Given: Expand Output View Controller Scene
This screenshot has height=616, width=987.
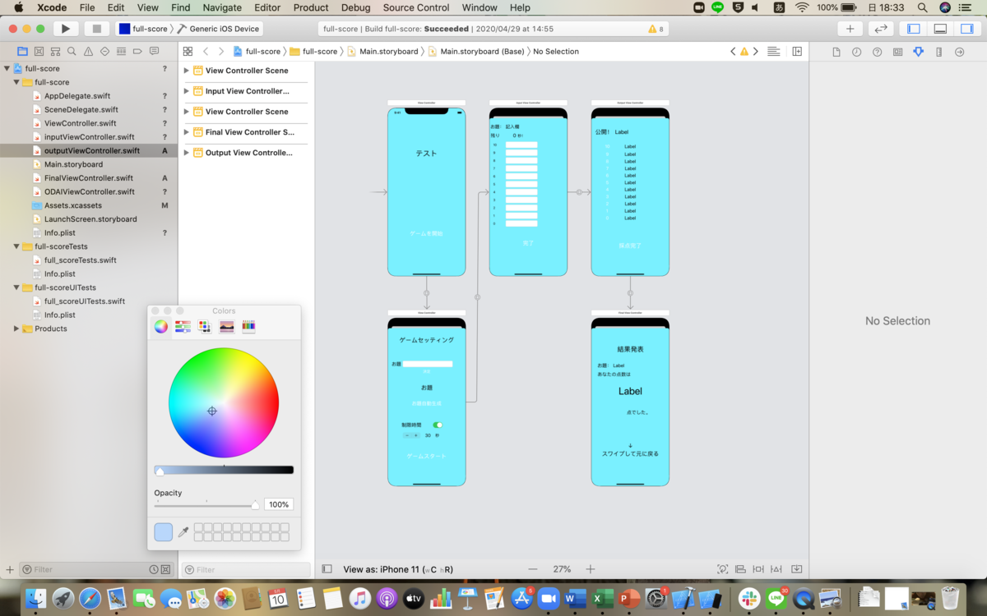Looking at the screenshot, I should 187,153.
